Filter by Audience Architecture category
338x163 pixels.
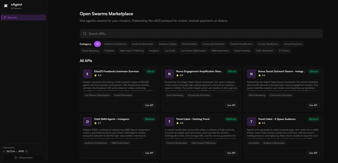pos(115,44)
